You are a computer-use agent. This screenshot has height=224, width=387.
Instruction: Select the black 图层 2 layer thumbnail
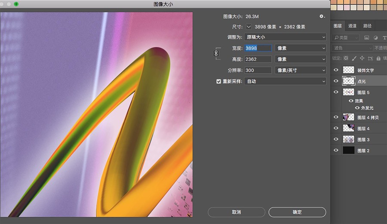(348, 150)
